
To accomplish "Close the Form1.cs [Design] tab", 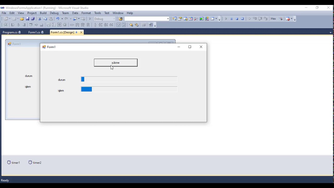I will [x=81, y=32].
